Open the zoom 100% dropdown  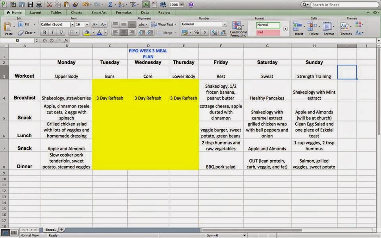click(x=182, y=4)
